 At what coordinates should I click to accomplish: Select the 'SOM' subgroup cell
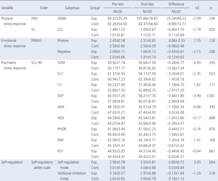(61, 63)
